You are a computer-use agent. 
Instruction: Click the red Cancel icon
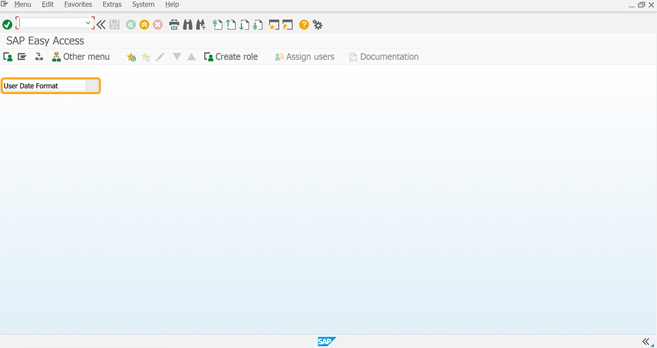coord(158,25)
